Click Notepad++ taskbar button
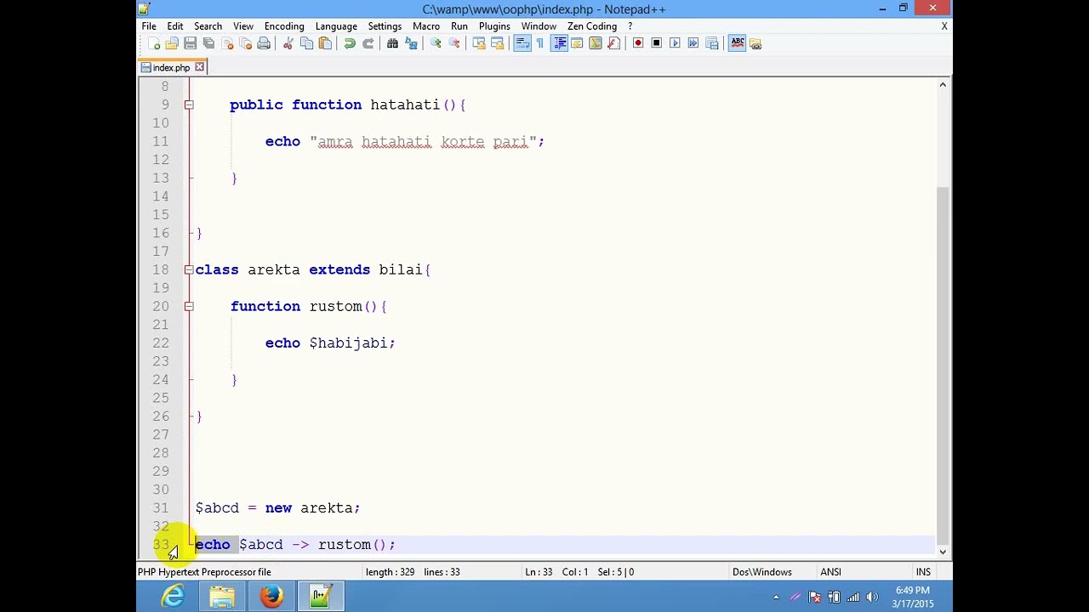 point(321,597)
